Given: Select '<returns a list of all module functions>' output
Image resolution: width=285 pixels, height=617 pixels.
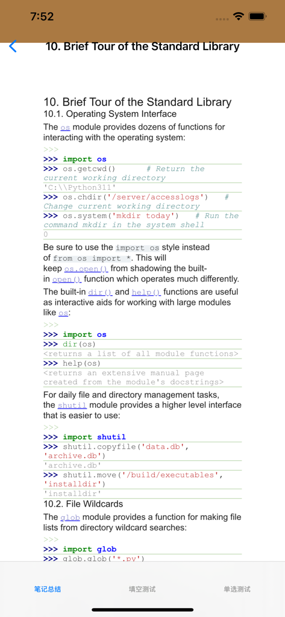Looking at the screenshot, I should point(142,354).
